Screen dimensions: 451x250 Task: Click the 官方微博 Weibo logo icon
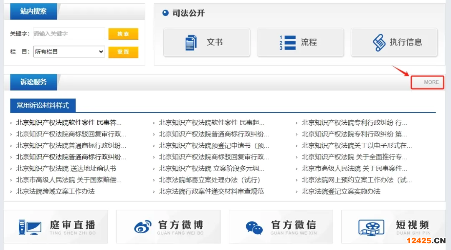click(143, 227)
